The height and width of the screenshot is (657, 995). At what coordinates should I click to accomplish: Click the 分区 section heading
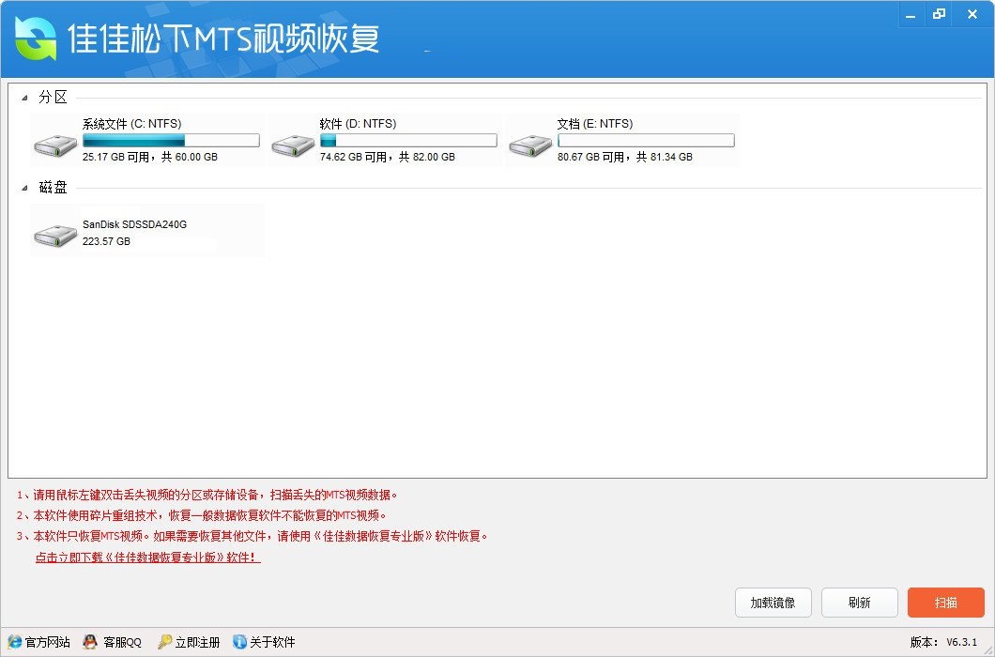pyautogui.click(x=53, y=97)
